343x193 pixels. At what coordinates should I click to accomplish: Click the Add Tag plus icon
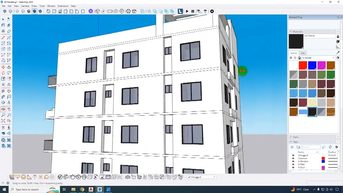[292, 147]
